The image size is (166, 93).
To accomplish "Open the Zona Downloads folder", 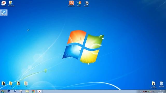I will tap(154, 85).
